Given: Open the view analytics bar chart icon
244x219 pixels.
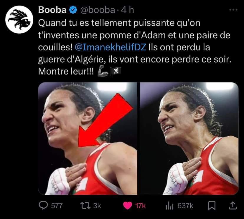Looking at the screenshot, I should (x=170, y=205).
